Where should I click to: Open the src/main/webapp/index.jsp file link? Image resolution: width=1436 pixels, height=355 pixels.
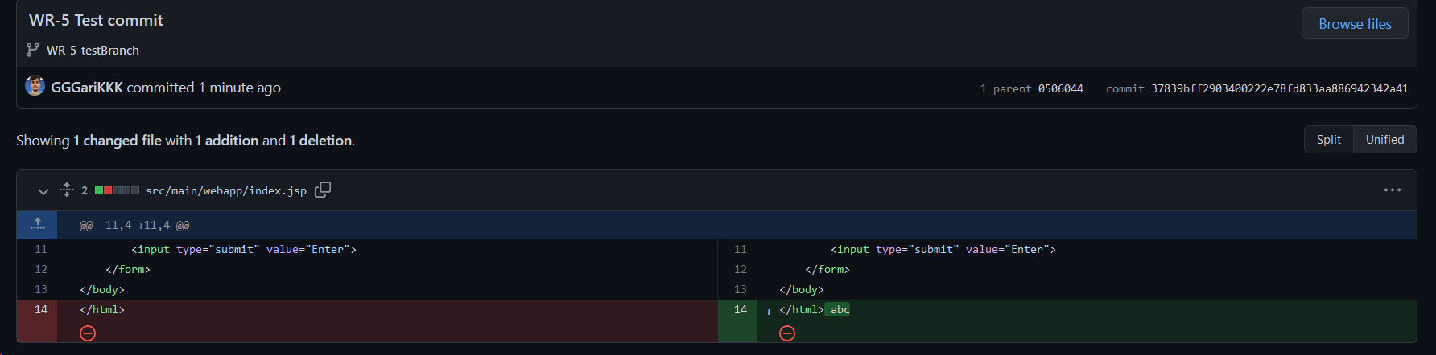[x=226, y=190]
